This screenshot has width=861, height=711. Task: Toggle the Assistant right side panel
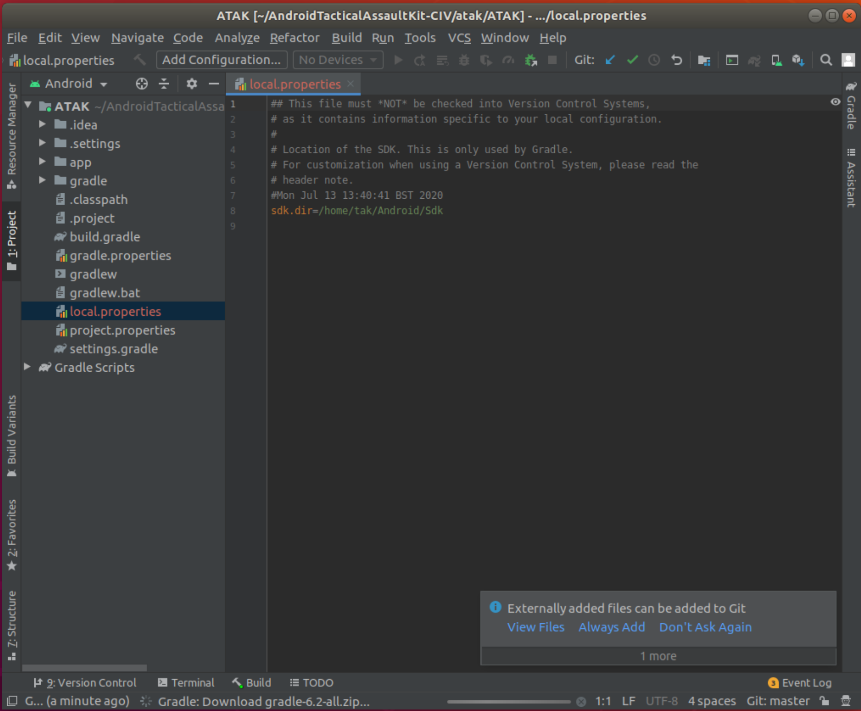(851, 177)
